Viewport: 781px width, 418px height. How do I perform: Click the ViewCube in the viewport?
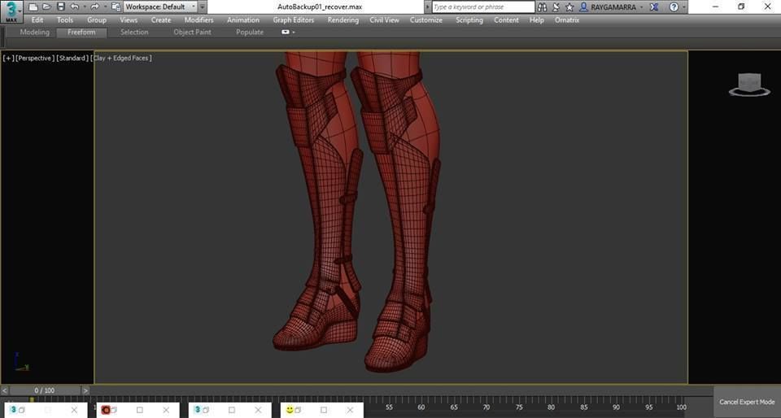pos(749,85)
